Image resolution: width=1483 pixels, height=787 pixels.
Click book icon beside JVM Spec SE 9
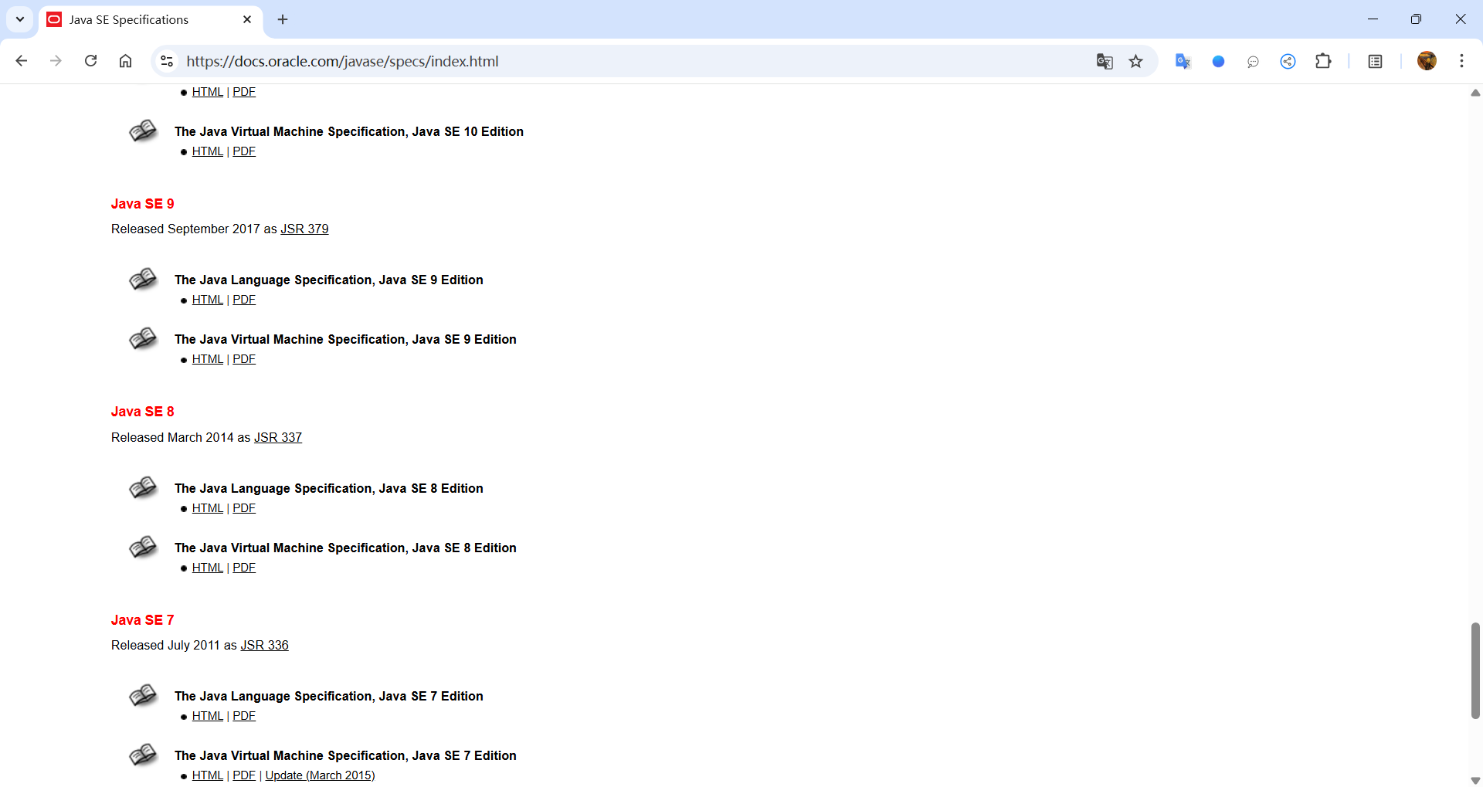[143, 339]
